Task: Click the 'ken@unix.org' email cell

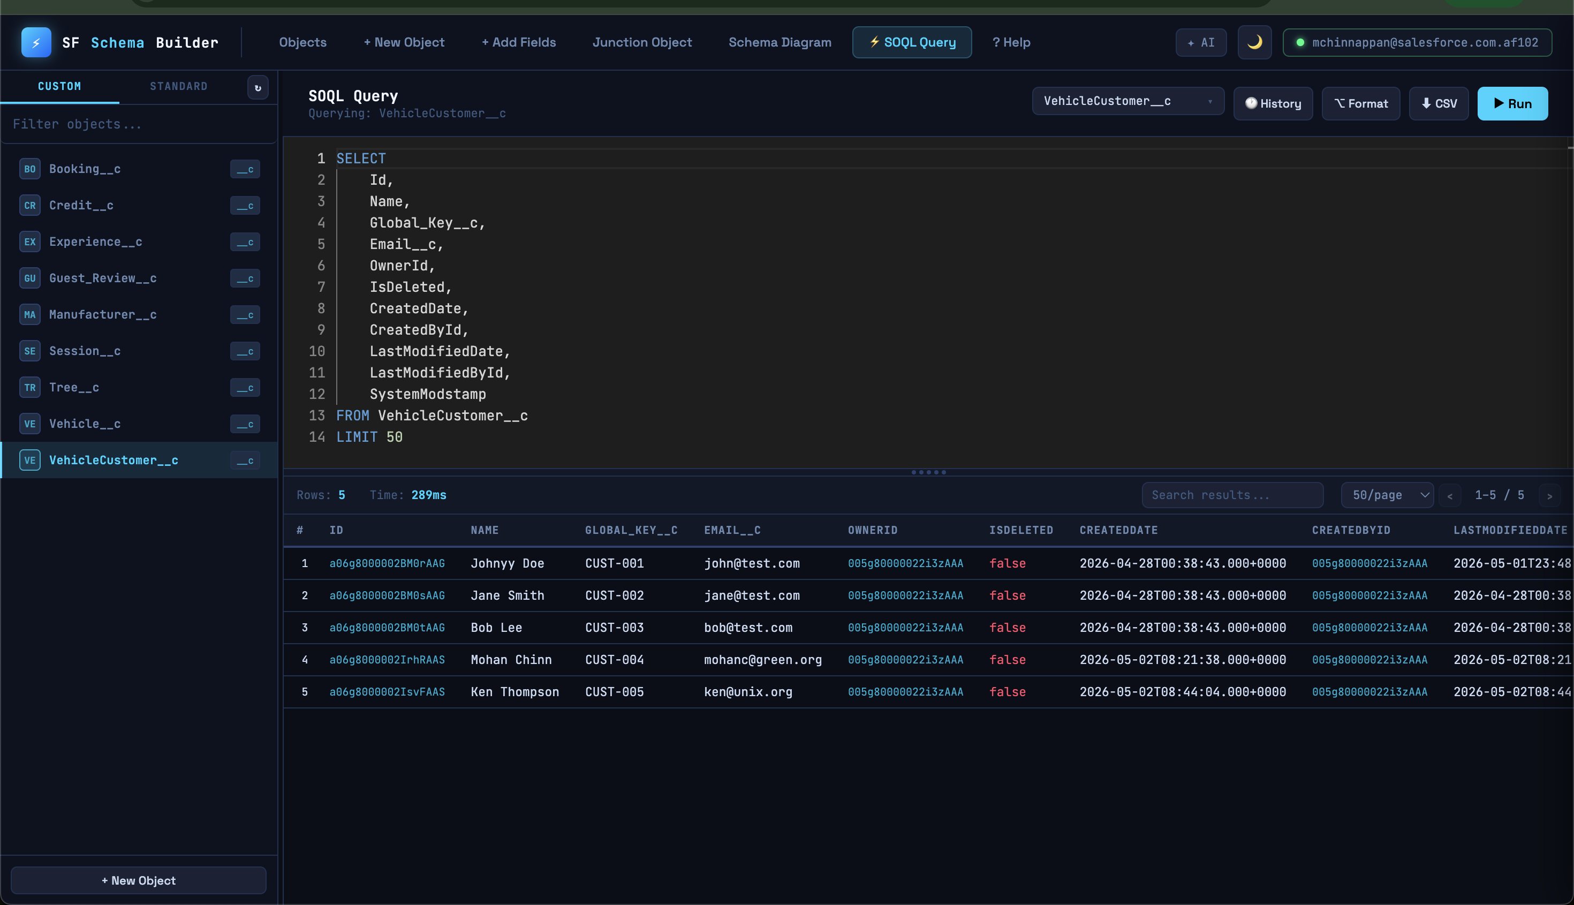Action: tap(747, 692)
